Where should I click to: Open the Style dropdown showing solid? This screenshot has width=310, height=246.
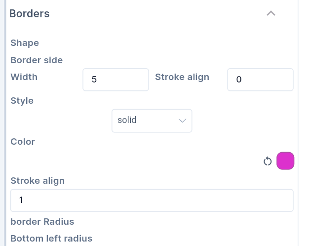152,121
